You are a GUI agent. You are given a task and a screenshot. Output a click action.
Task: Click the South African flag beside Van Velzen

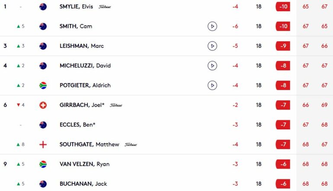[x=43, y=164]
